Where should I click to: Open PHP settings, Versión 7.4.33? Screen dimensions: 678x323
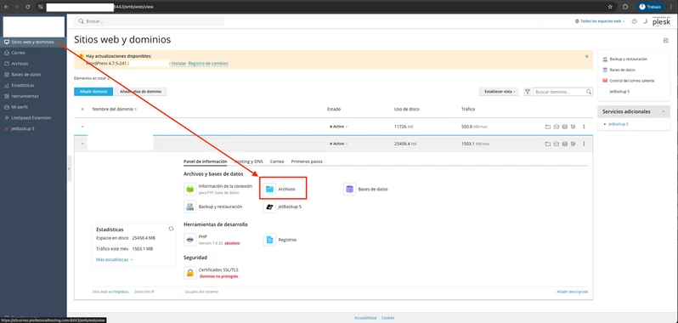[x=212, y=240]
